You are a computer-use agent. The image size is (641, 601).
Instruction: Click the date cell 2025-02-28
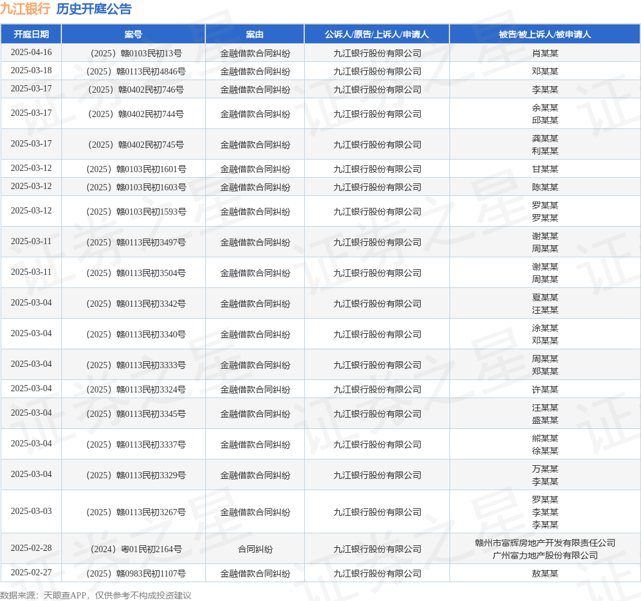[31, 548]
